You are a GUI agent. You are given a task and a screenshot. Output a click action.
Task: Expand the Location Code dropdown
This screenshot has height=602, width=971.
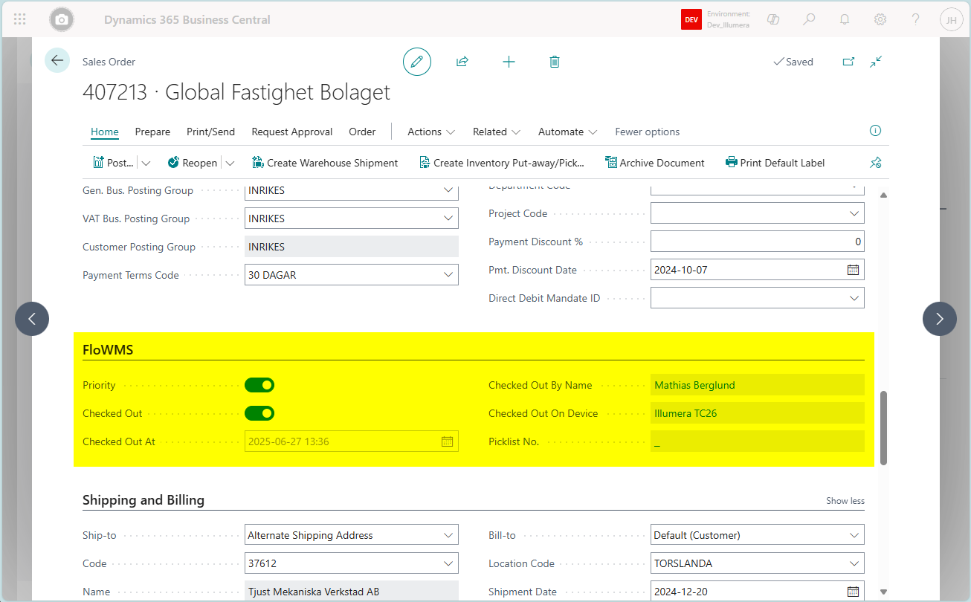854,563
